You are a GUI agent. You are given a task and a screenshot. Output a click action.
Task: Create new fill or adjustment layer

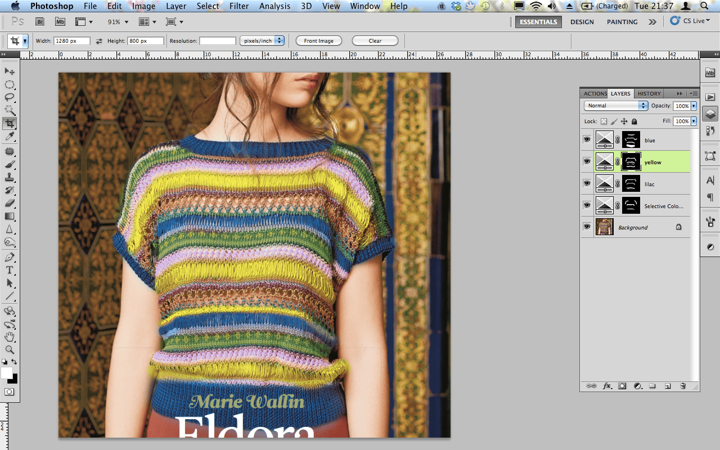tap(638, 386)
